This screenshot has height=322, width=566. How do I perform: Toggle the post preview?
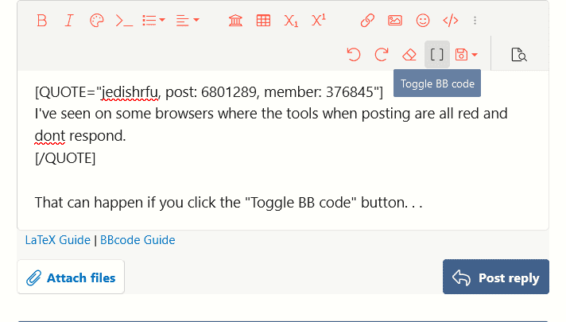[x=519, y=55]
